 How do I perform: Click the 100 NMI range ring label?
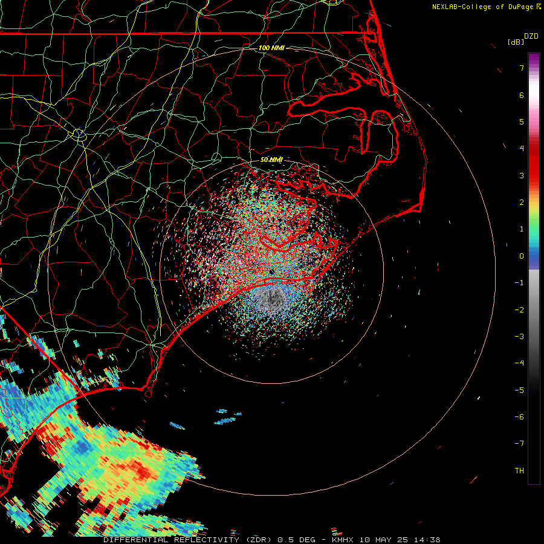(x=271, y=48)
